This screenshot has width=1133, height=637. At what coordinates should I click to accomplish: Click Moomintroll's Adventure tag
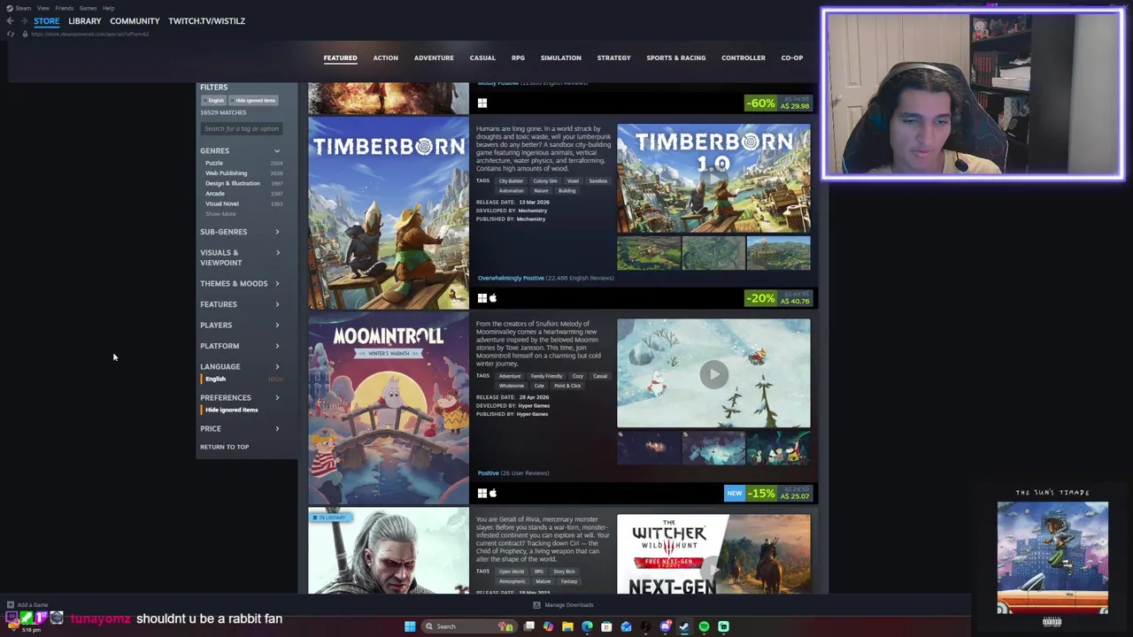(510, 376)
